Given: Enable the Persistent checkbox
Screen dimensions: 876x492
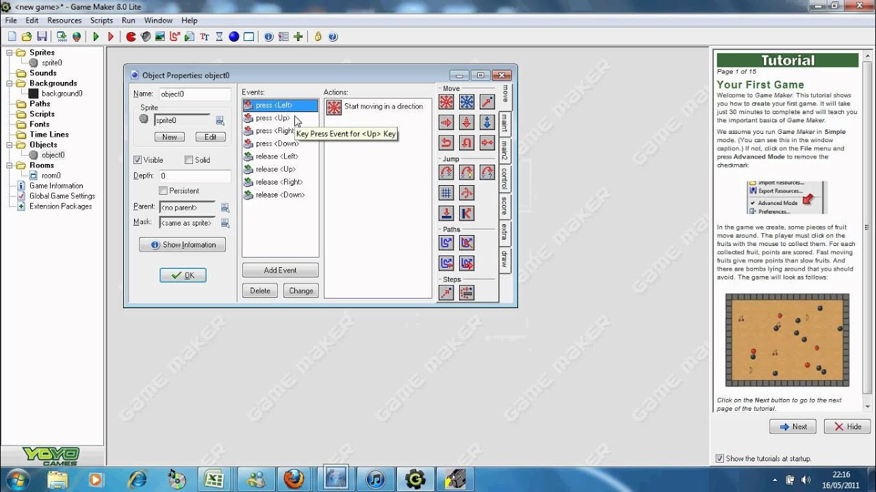Looking at the screenshot, I should pos(163,191).
